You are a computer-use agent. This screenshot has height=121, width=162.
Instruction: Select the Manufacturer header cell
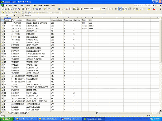click(57, 20)
